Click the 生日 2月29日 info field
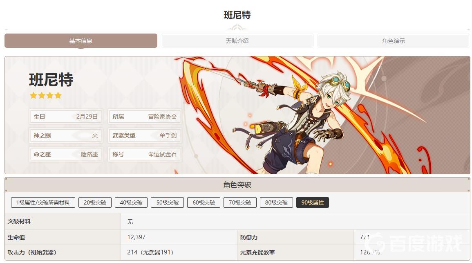472x263 pixels. (x=66, y=117)
